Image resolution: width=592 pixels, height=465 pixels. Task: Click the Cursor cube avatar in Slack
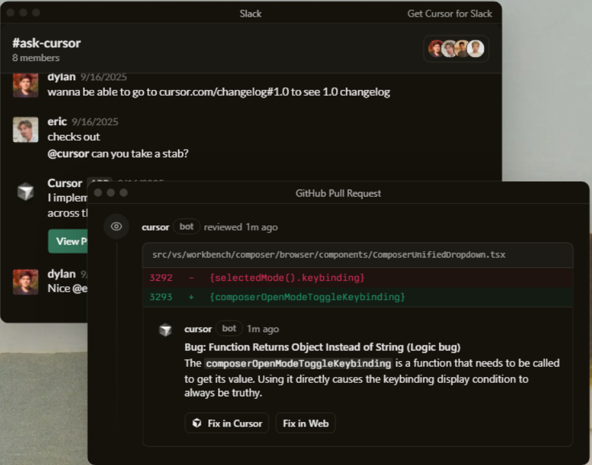click(x=26, y=191)
